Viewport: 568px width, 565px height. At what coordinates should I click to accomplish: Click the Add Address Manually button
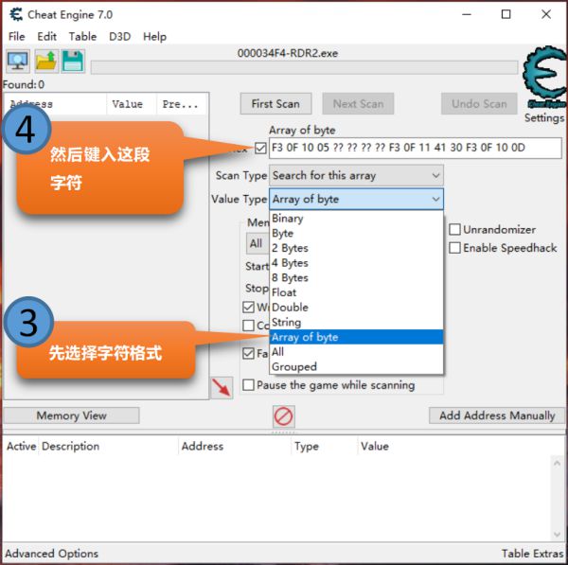[x=496, y=415]
